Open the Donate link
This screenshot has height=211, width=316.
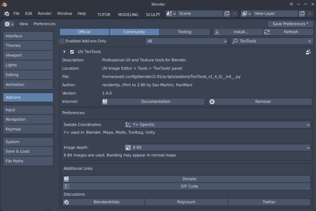click(186, 179)
